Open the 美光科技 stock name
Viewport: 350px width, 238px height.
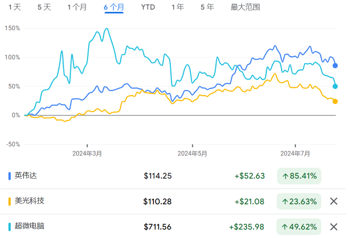click(x=30, y=201)
